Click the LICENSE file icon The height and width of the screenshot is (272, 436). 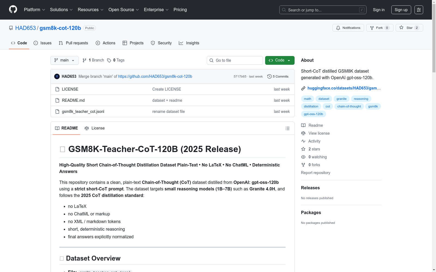tap(57, 89)
